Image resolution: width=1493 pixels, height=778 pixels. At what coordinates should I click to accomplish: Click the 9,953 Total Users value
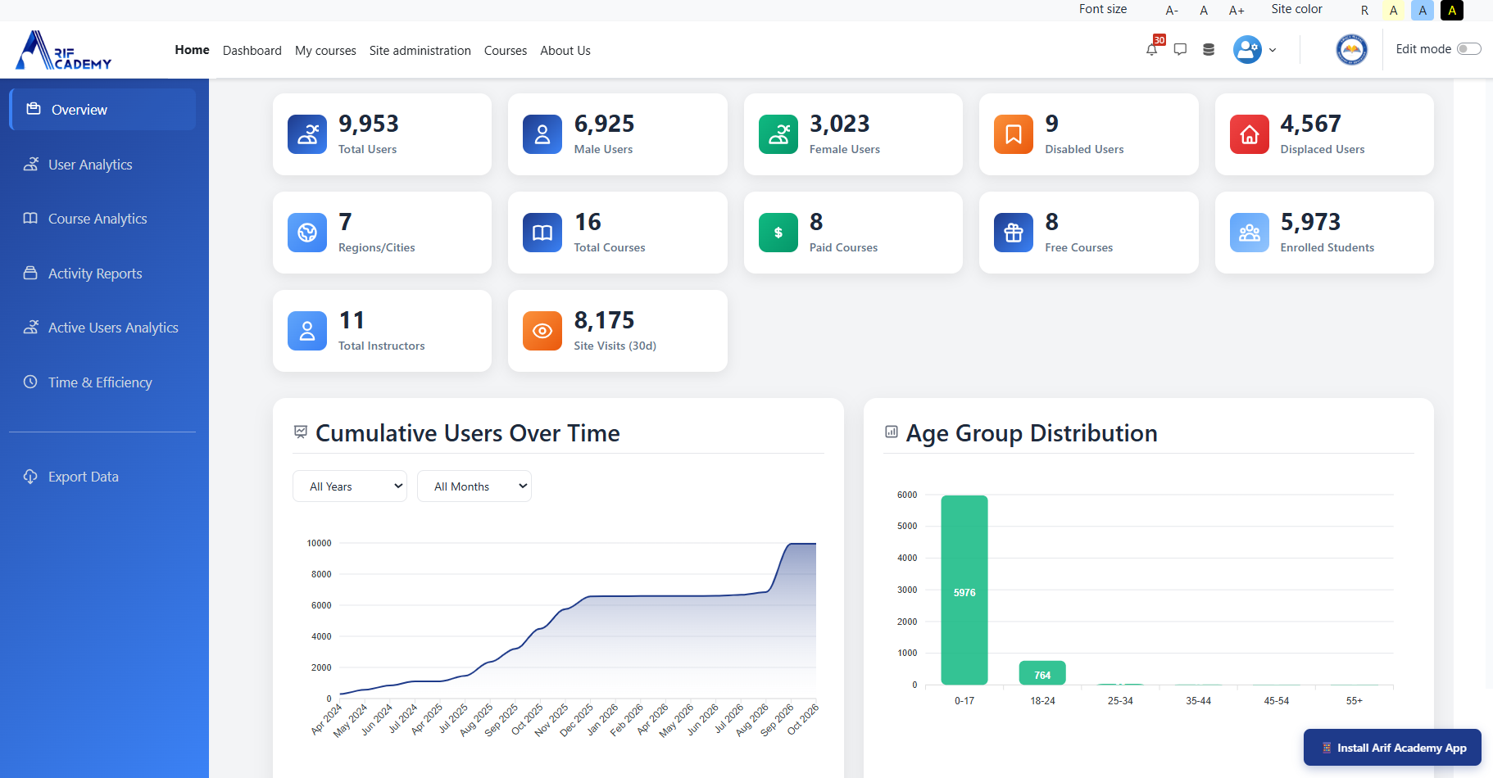(x=369, y=124)
